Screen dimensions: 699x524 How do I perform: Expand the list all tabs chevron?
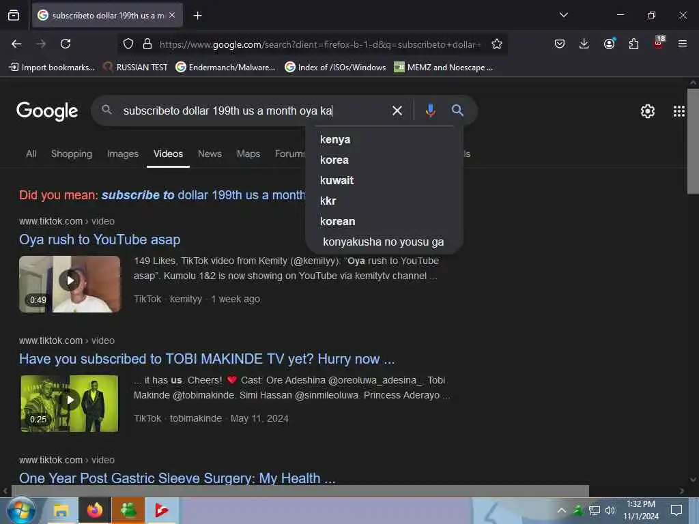(563, 15)
